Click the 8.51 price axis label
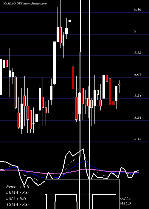Screen dimensions: 149x209 click(x=138, y=96)
